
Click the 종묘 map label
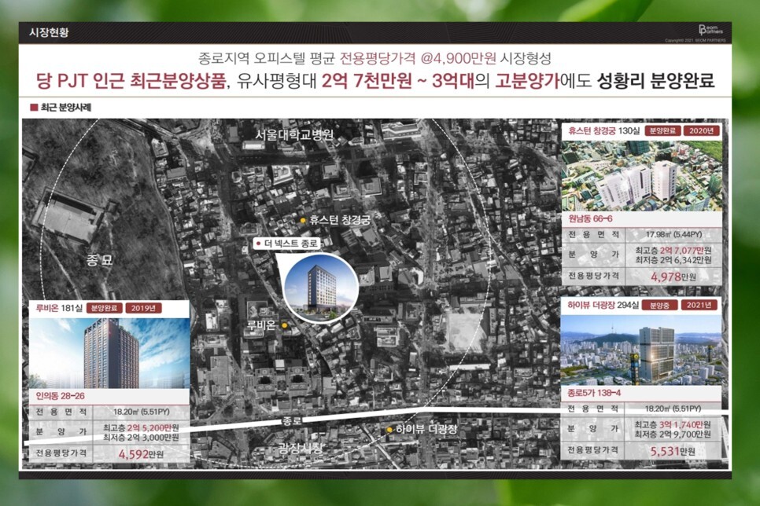[x=100, y=261]
